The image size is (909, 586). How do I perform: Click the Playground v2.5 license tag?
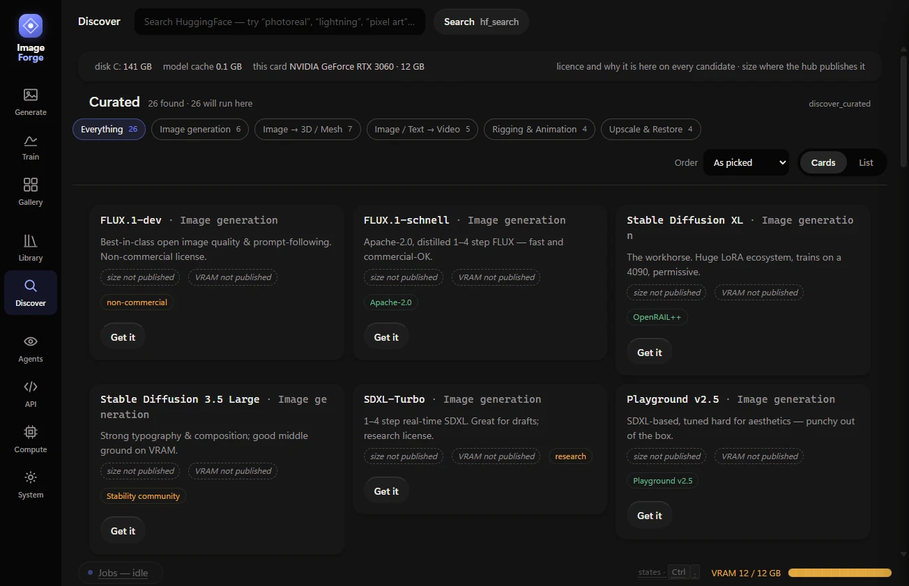(x=663, y=481)
